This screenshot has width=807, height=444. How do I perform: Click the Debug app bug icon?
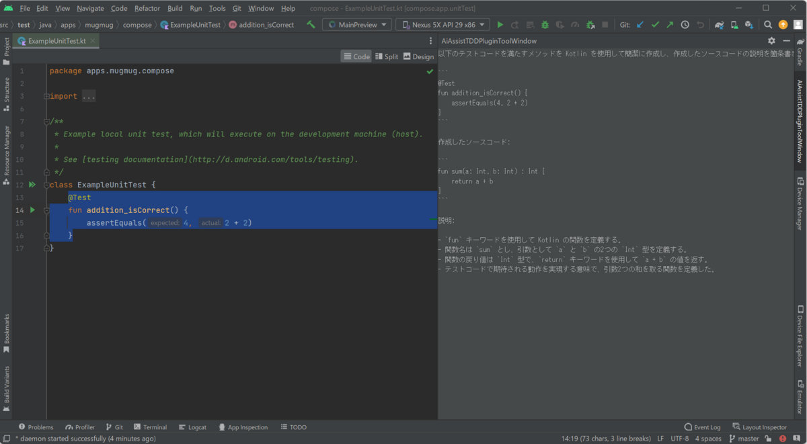coord(545,25)
